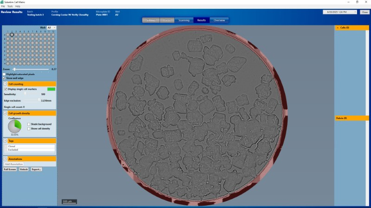Viewport: 371px width, 208px height.
Task: Collapse the Cell counting section
Action: pos(5,84)
